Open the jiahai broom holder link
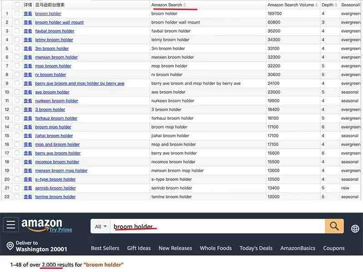Image resolution: width=363 pixels, height=272 pixels. pyautogui.click(x=54, y=136)
